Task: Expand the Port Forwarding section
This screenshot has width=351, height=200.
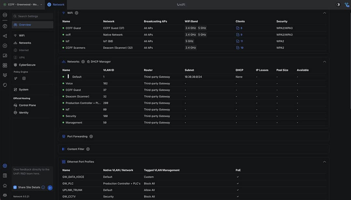Action: tap(194, 136)
